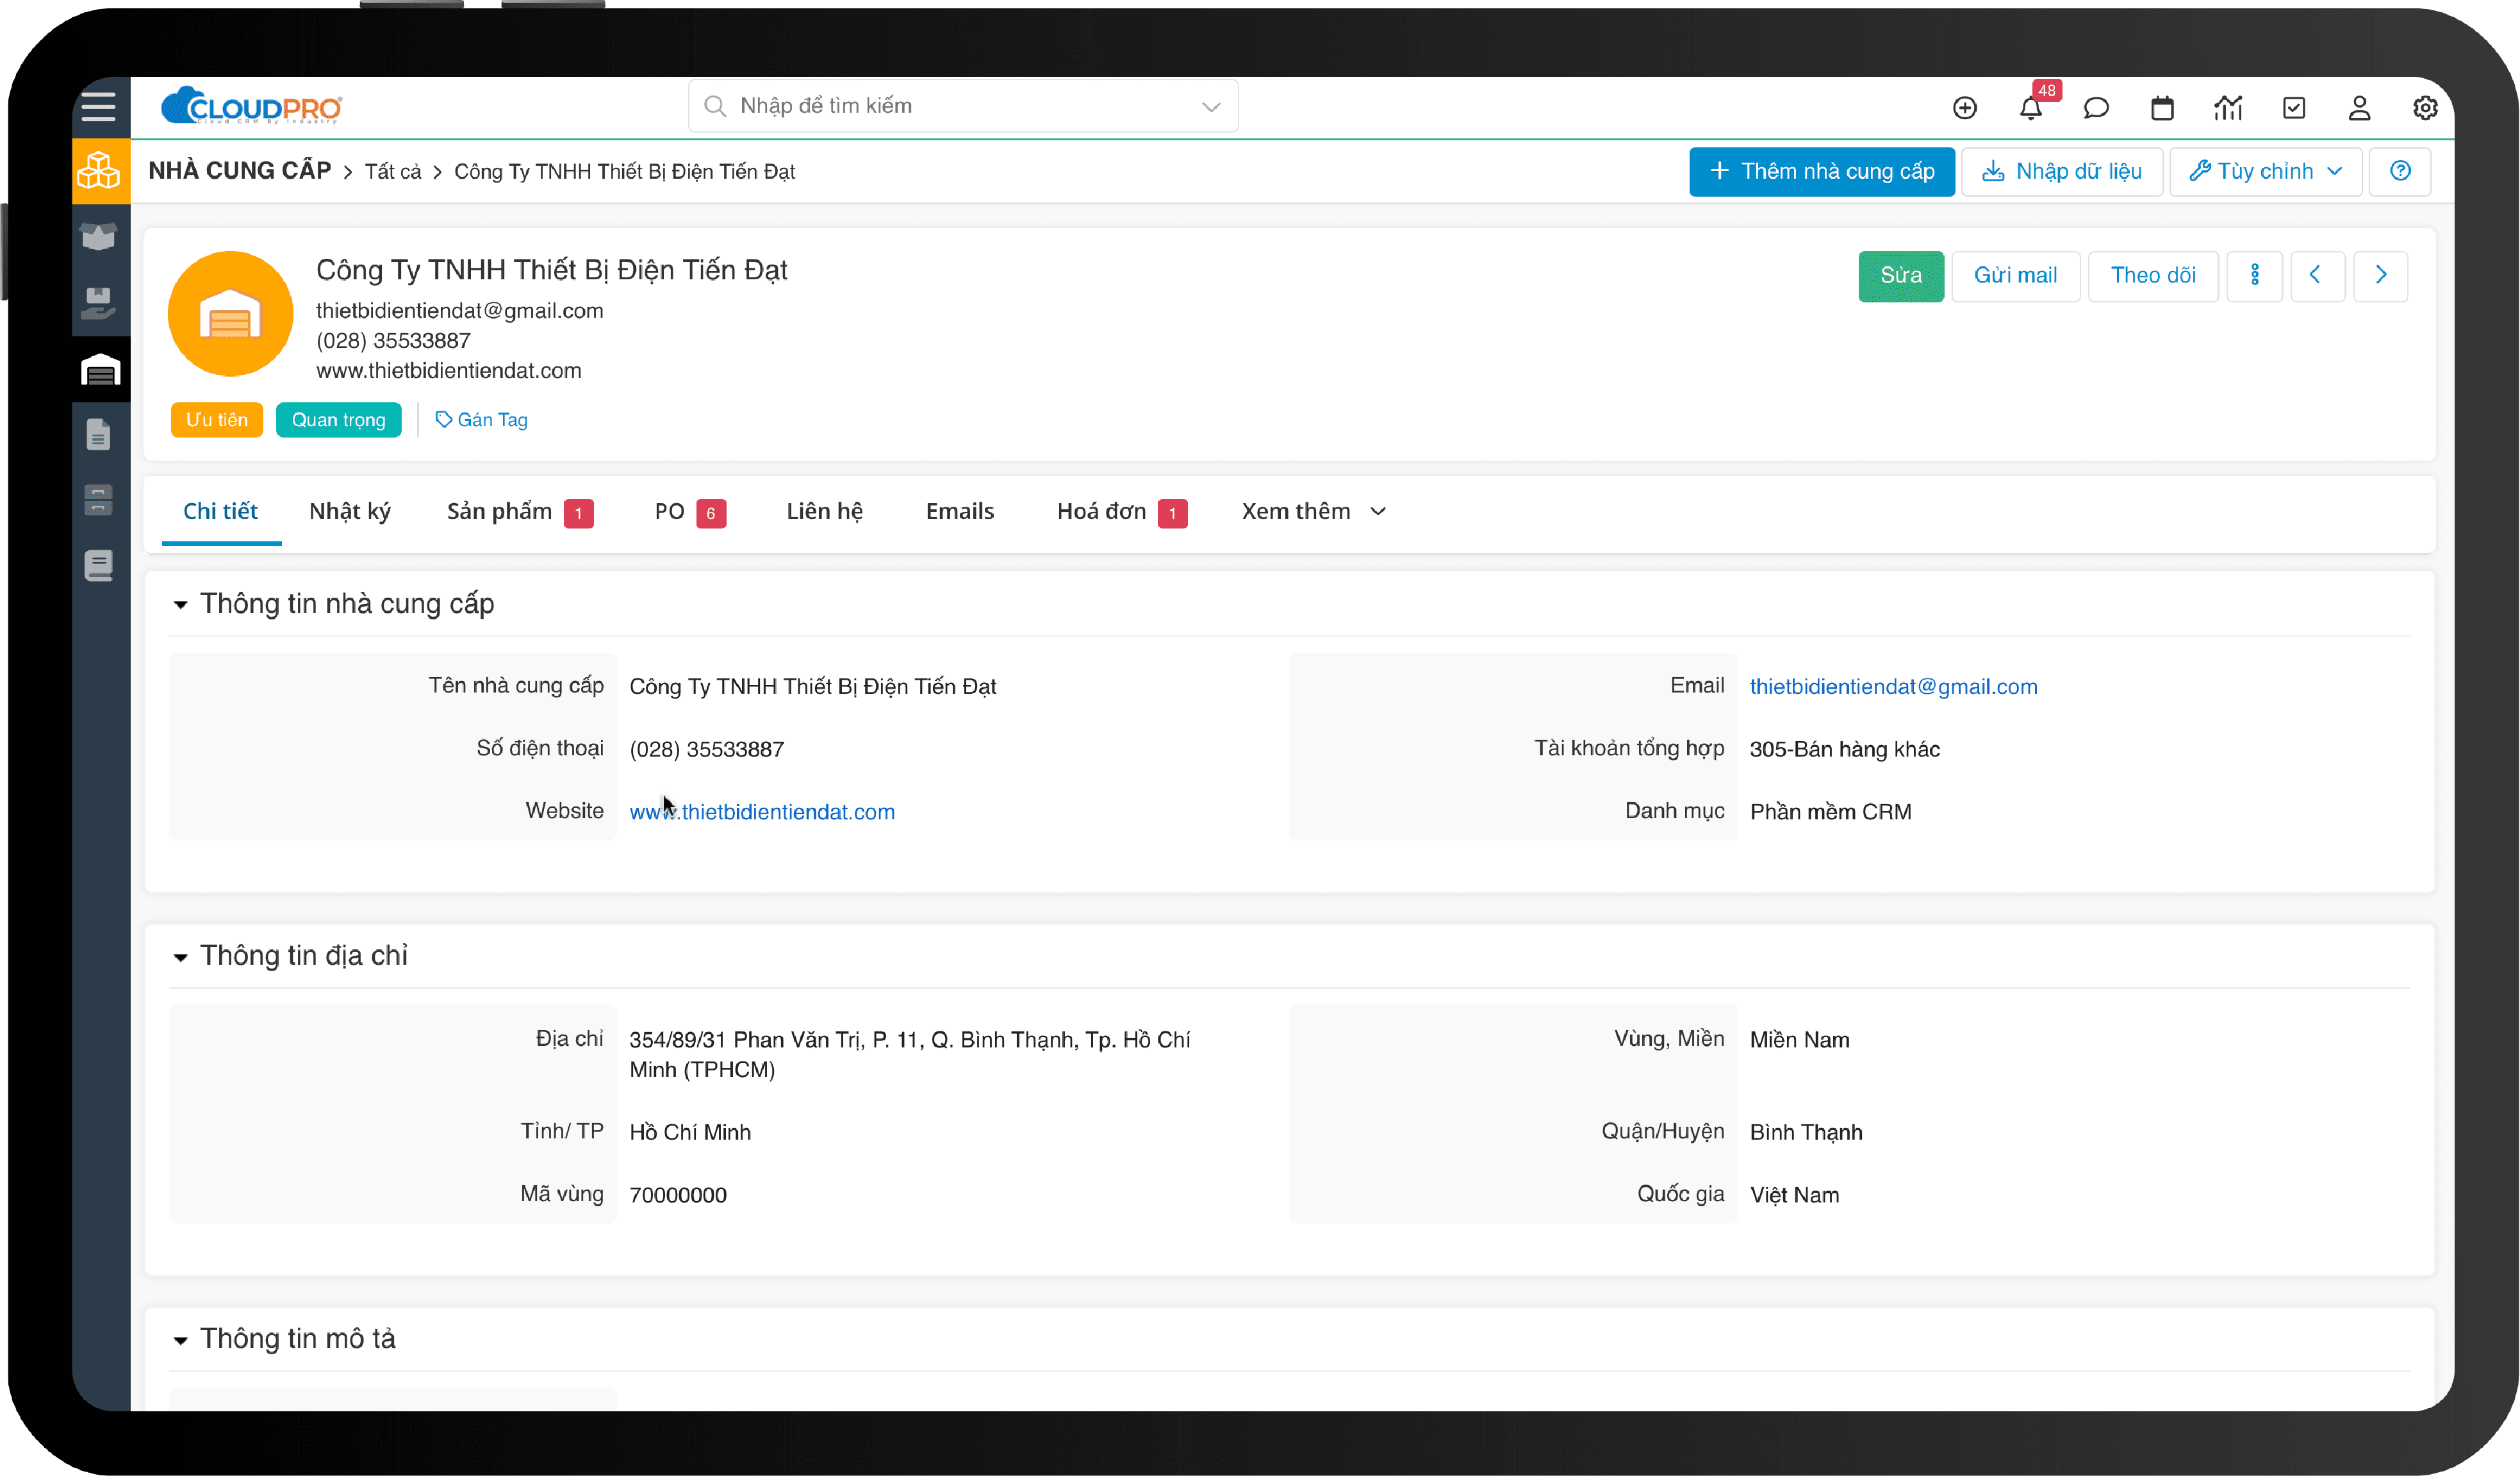The width and height of the screenshot is (2520, 1476).
Task: Click the quick-create plus circle icon
Action: (1964, 108)
